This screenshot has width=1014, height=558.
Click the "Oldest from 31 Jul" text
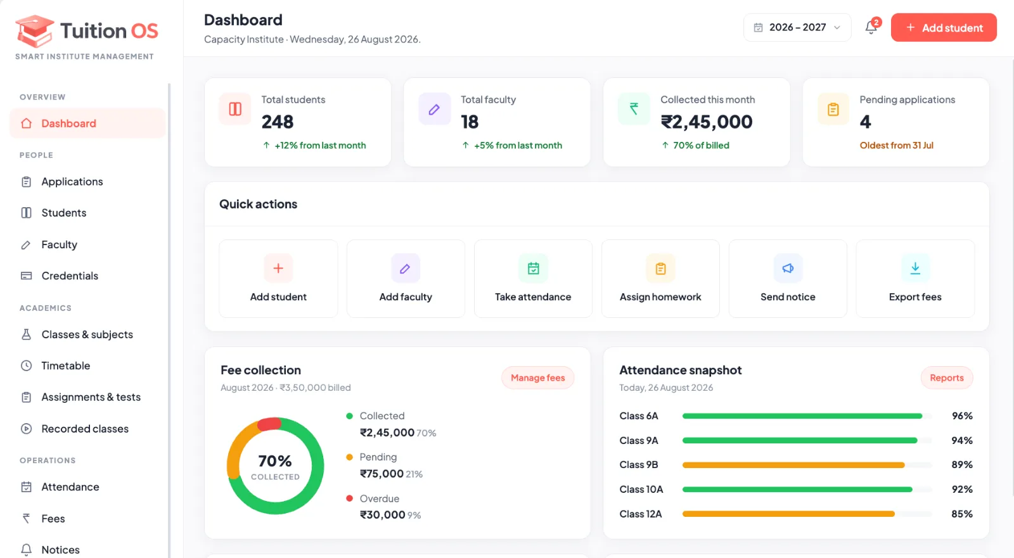click(x=896, y=145)
